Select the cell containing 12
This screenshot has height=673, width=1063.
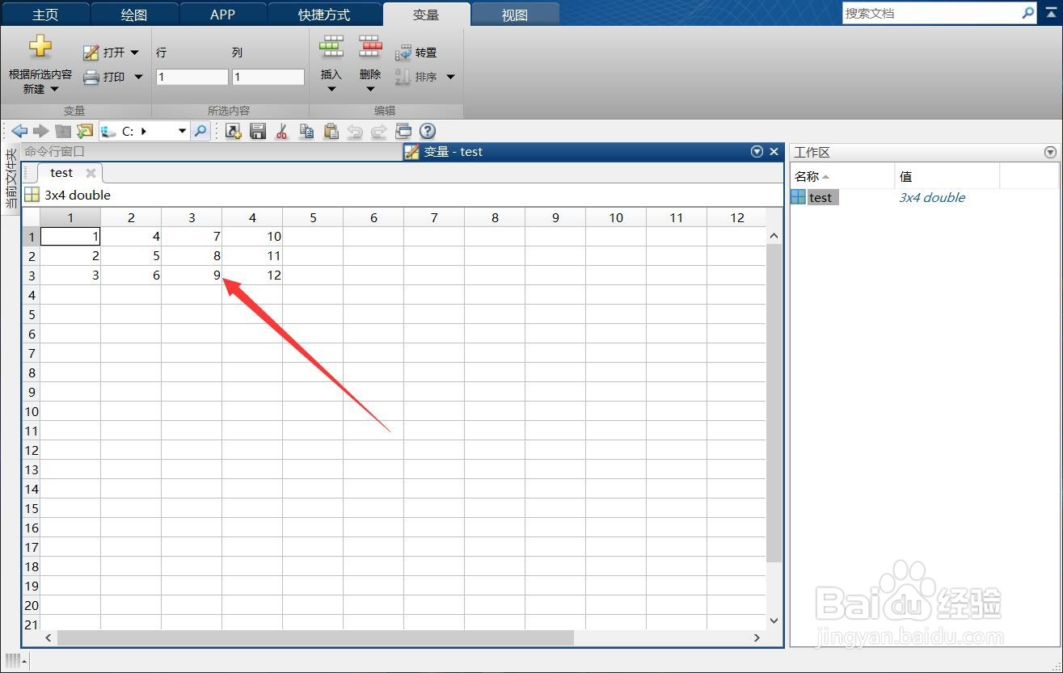pos(252,275)
